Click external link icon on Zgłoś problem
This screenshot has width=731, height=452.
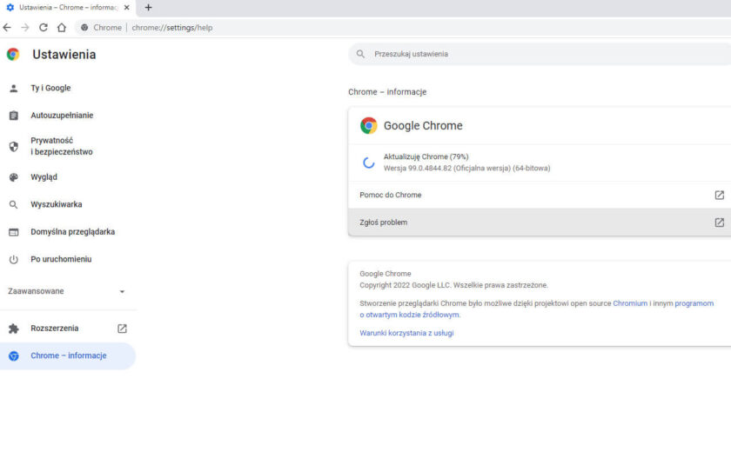coord(720,223)
